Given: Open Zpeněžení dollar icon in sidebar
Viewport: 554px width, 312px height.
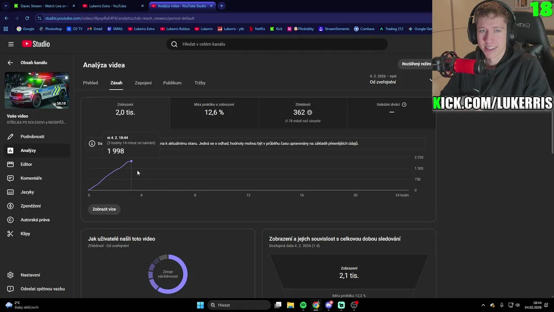Looking at the screenshot, I should (x=10, y=206).
